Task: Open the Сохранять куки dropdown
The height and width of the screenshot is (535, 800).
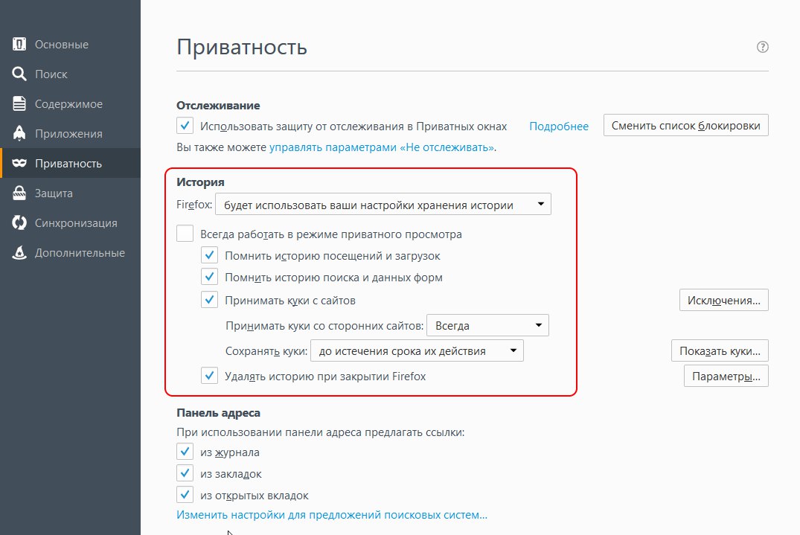Action: click(x=417, y=351)
